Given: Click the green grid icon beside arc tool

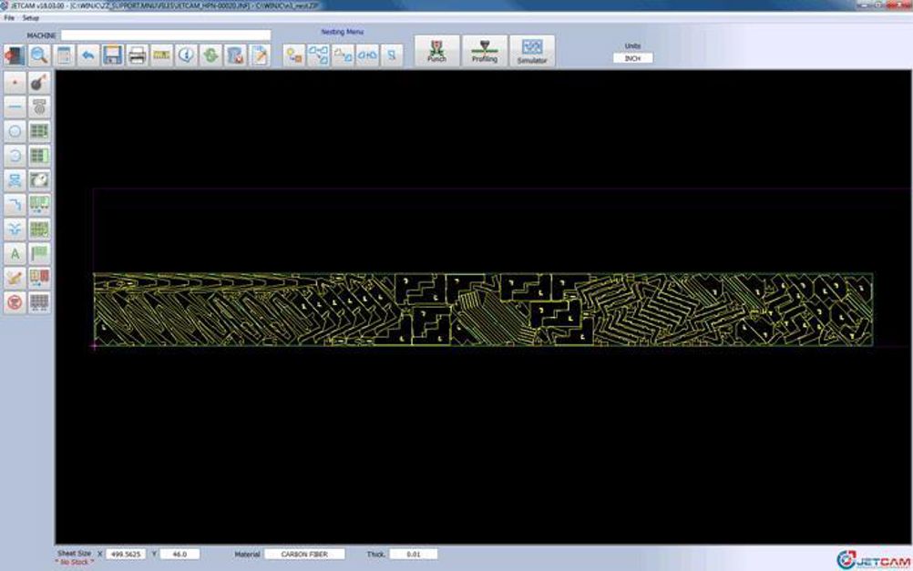Looking at the screenshot, I should pyautogui.click(x=39, y=156).
